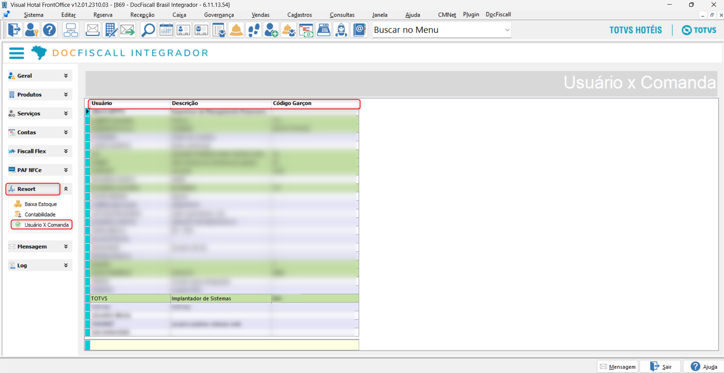This screenshot has width=724, height=373.
Task: Open the calendar toolbar icon
Action: pyautogui.click(x=166, y=30)
